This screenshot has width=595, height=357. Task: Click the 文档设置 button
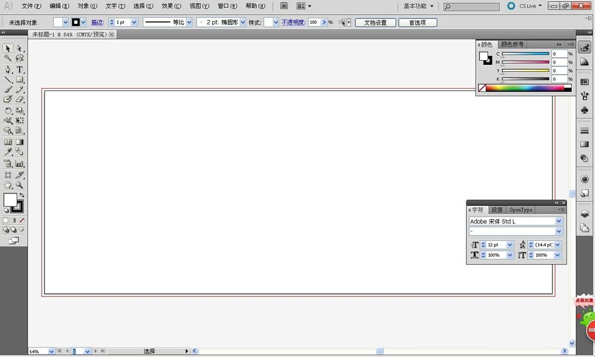pos(375,23)
